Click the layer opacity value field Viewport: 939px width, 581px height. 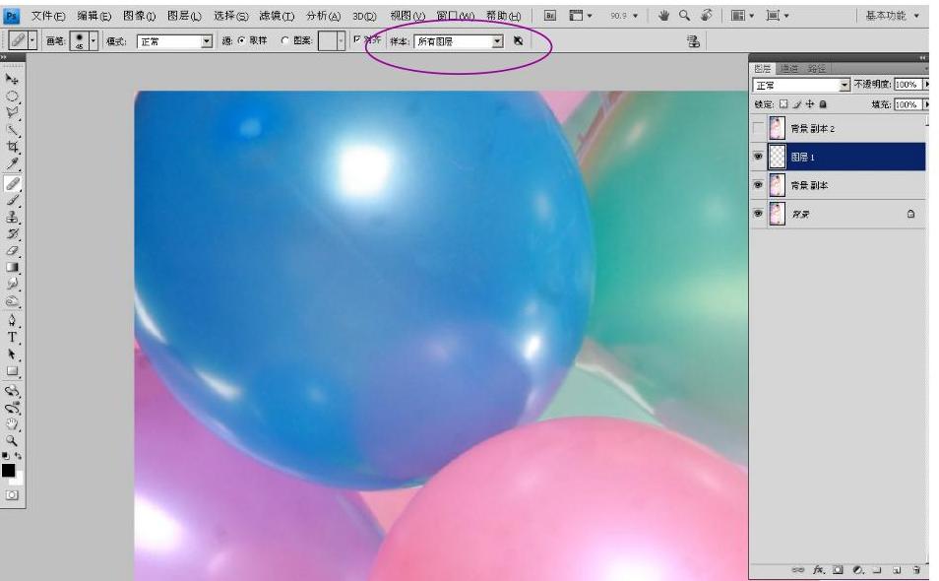908,85
